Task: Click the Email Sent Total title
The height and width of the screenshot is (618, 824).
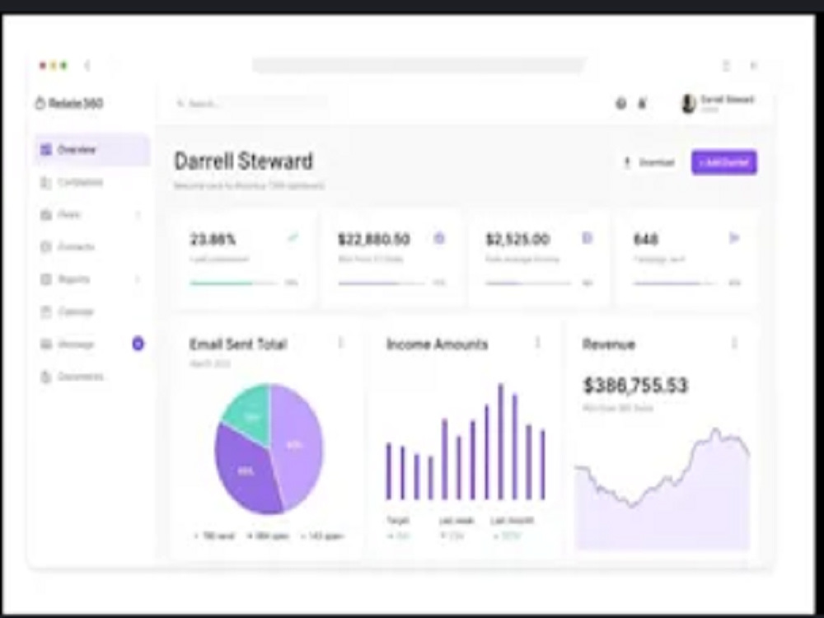Action: [238, 344]
